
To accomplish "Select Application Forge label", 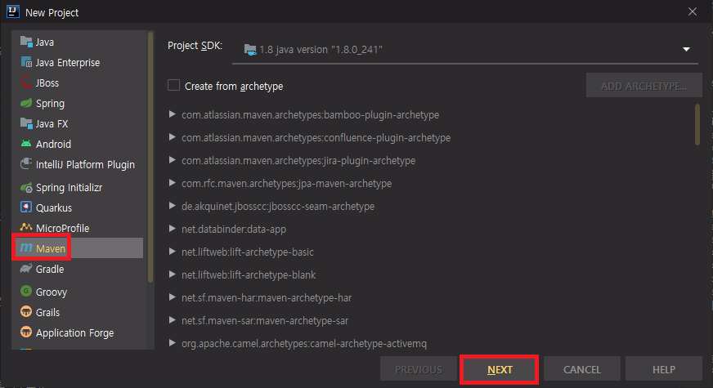I will pyautogui.click(x=74, y=332).
